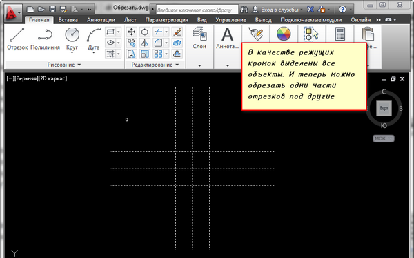Activate the Scale tool
The image size is (414, 258).
144,54
